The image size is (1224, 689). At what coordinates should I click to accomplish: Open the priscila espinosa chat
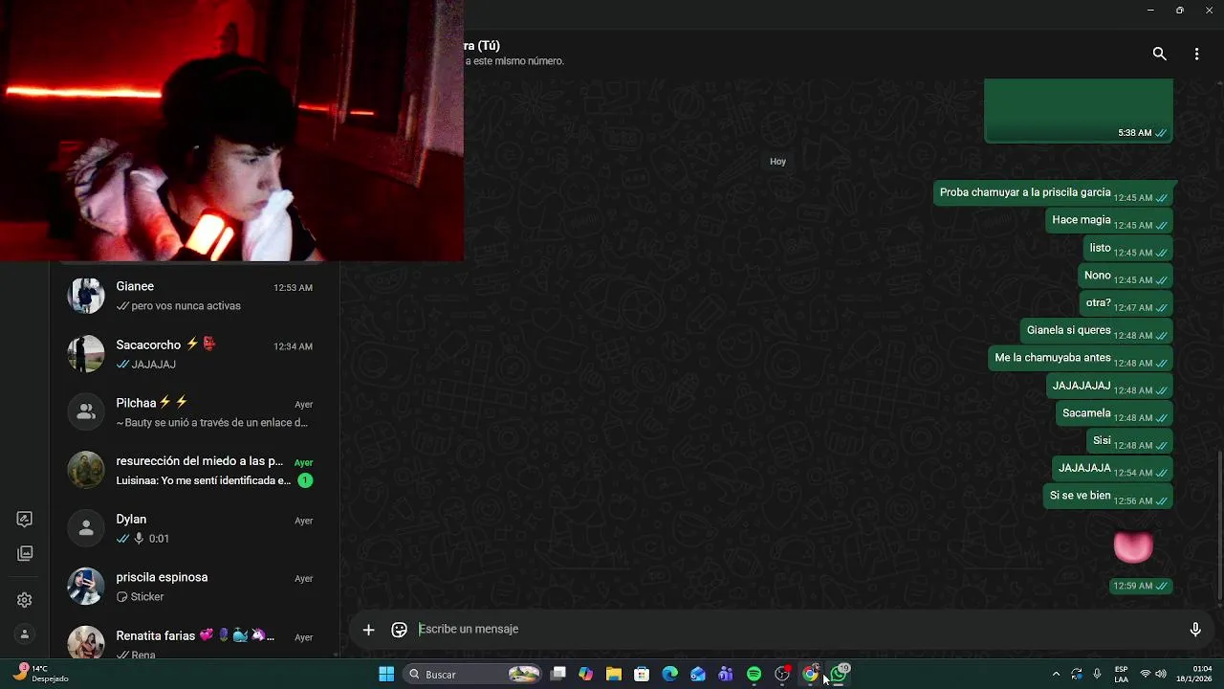pos(194,587)
